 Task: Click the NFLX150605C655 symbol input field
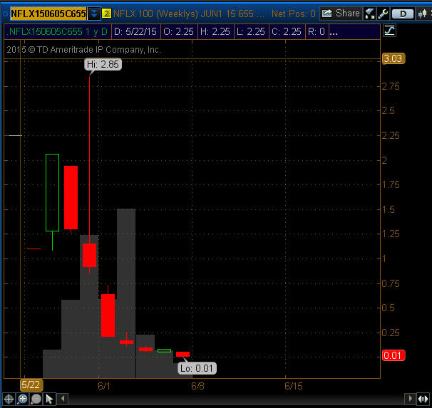click(48, 14)
